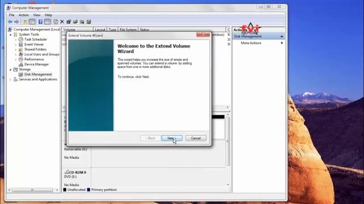Click the Local Users and Groups icon
The width and height of the screenshot is (364, 204).
click(20, 54)
